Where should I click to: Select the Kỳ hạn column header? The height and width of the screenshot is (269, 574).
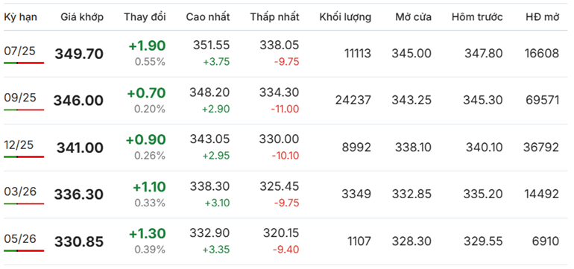pyautogui.click(x=21, y=17)
